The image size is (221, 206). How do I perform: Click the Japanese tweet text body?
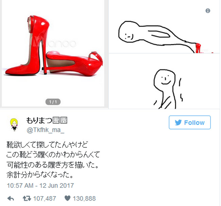53,160
